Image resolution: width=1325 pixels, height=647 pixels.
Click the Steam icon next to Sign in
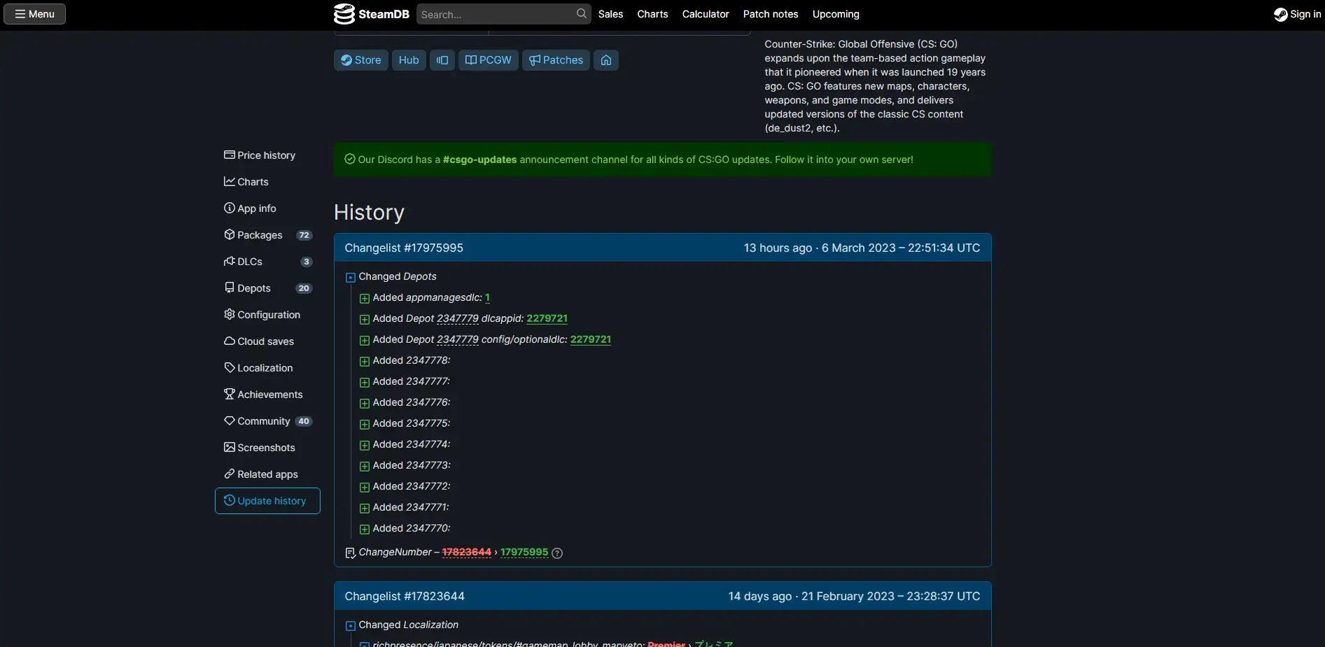[1280, 14]
